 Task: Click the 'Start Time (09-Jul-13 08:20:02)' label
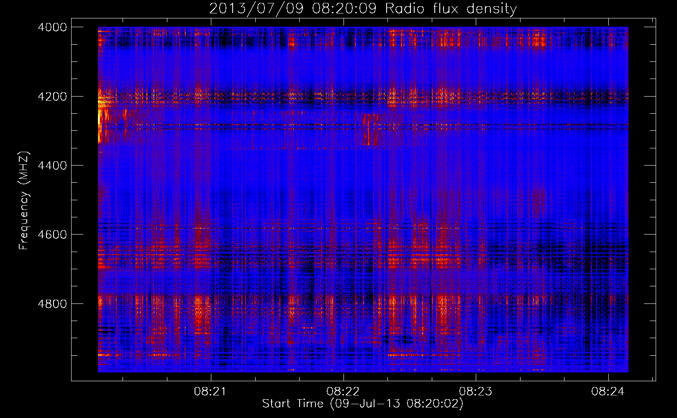point(363,404)
